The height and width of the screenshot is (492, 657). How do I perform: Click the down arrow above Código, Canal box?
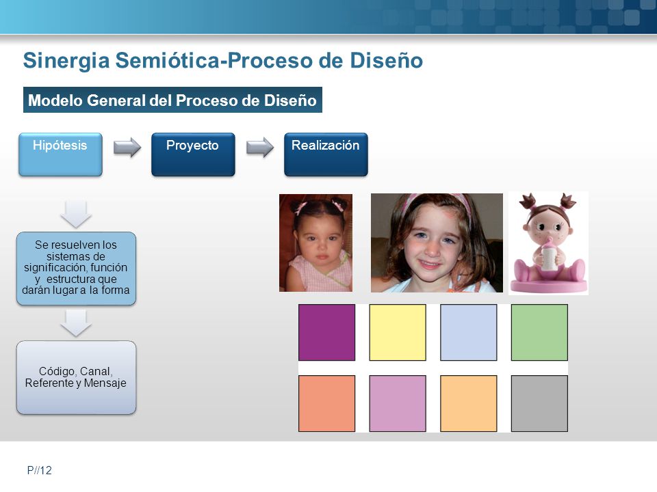(76, 323)
